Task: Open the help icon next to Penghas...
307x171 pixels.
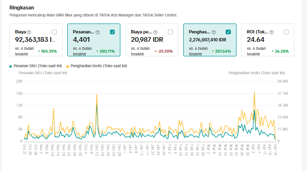Action: [214, 32]
